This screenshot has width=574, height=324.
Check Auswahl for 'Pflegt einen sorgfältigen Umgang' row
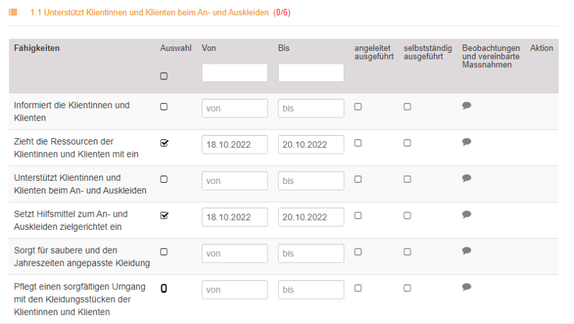click(x=164, y=289)
